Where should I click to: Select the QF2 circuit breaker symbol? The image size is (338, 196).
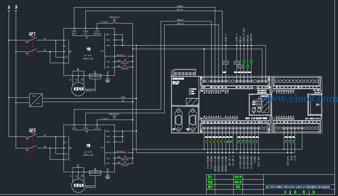tap(31, 142)
